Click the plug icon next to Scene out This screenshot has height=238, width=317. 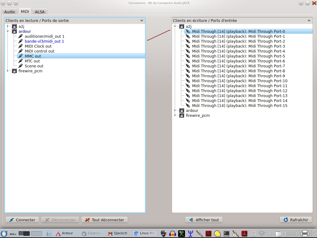[20, 66]
